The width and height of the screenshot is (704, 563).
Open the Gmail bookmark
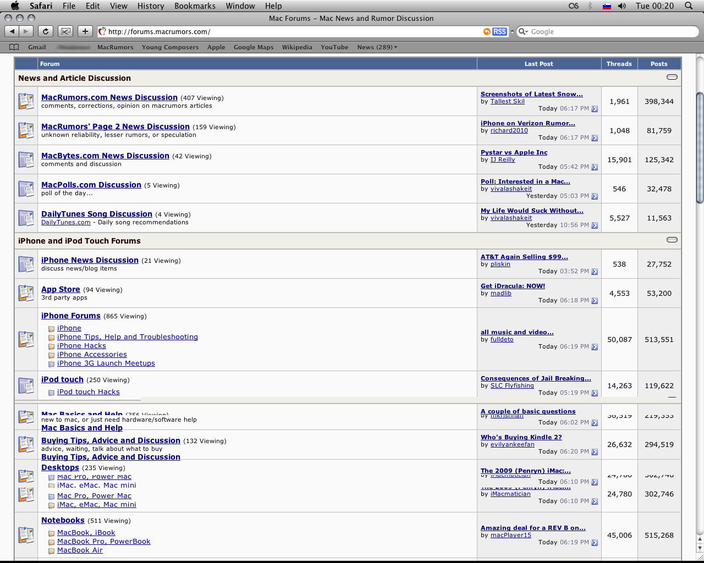pyautogui.click(x=37, y=47)
